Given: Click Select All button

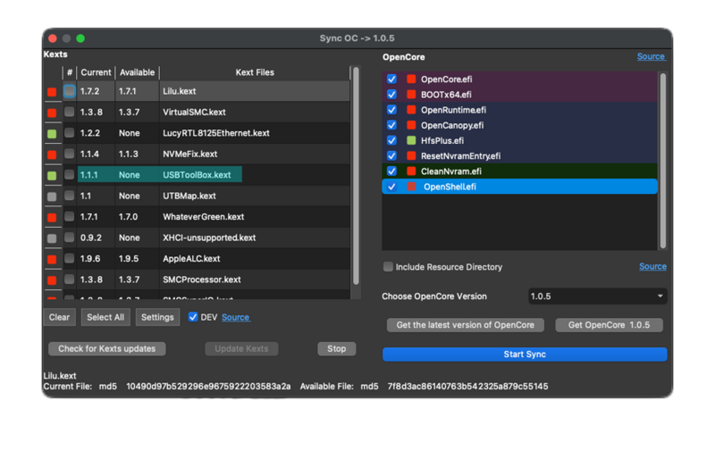Looking at the screenshot, I should (105, 317).
